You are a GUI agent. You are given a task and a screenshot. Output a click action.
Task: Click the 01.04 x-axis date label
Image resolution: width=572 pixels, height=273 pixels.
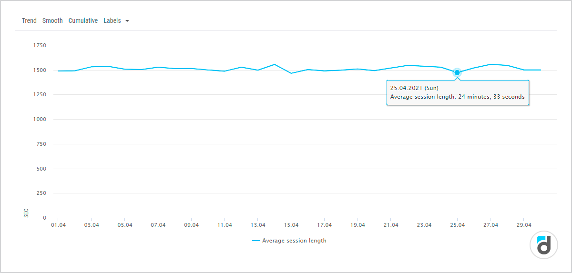(58, 225)
